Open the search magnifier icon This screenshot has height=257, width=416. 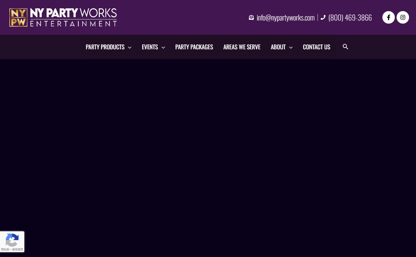(345, 47)
